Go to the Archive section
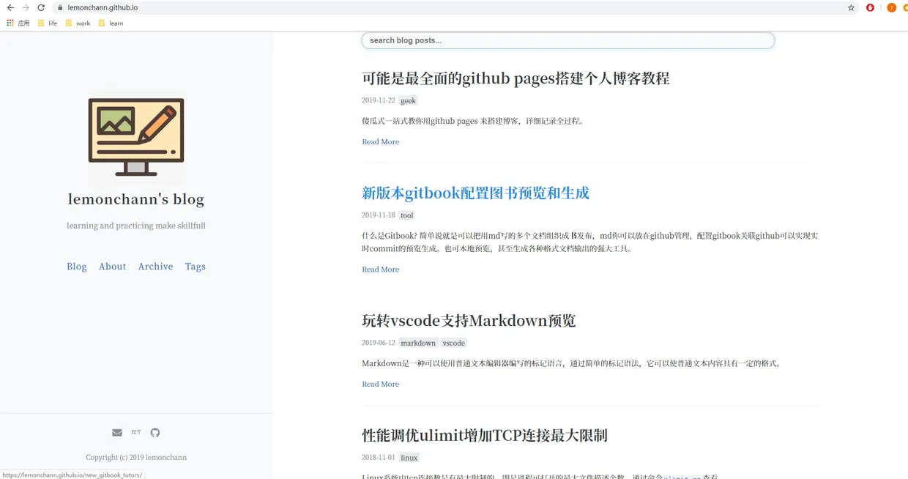 click(155, 267)
